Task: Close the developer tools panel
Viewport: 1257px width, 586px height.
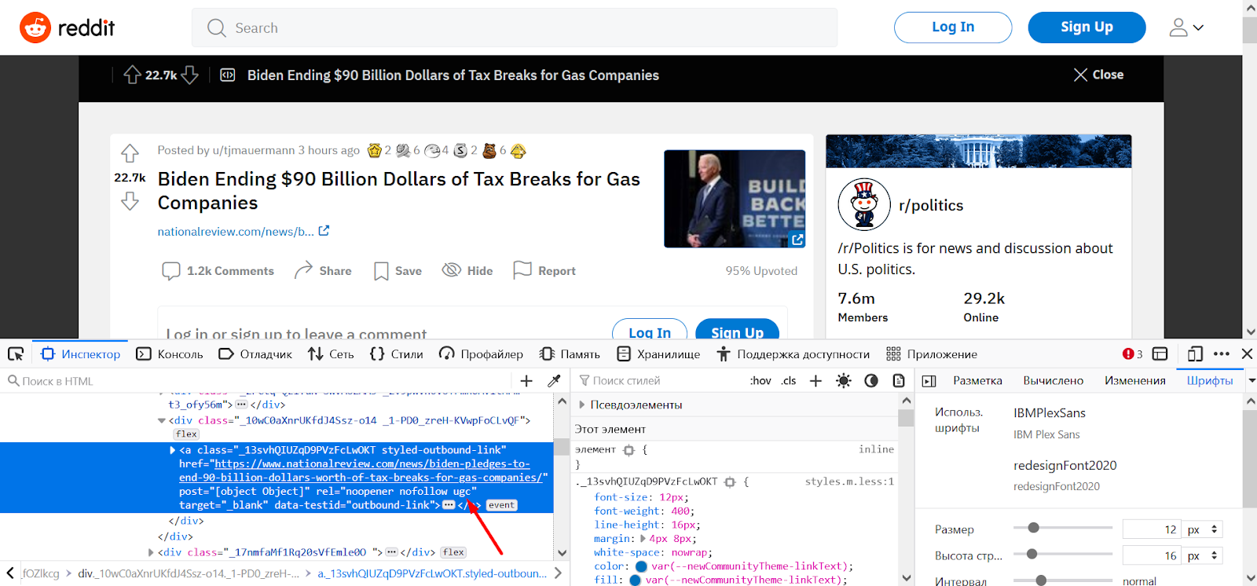Action: tap(1247, 354)
